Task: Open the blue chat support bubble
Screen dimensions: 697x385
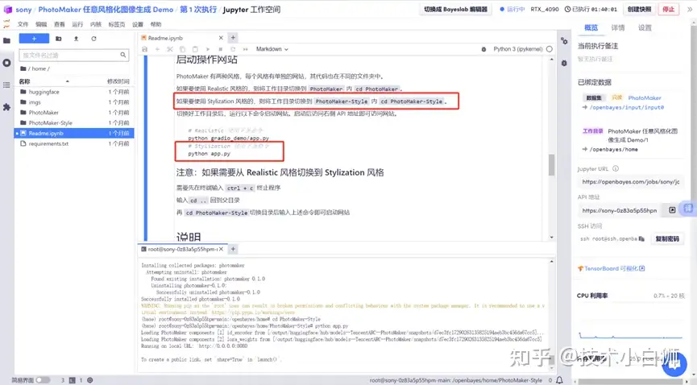Action: pos(674,364)
